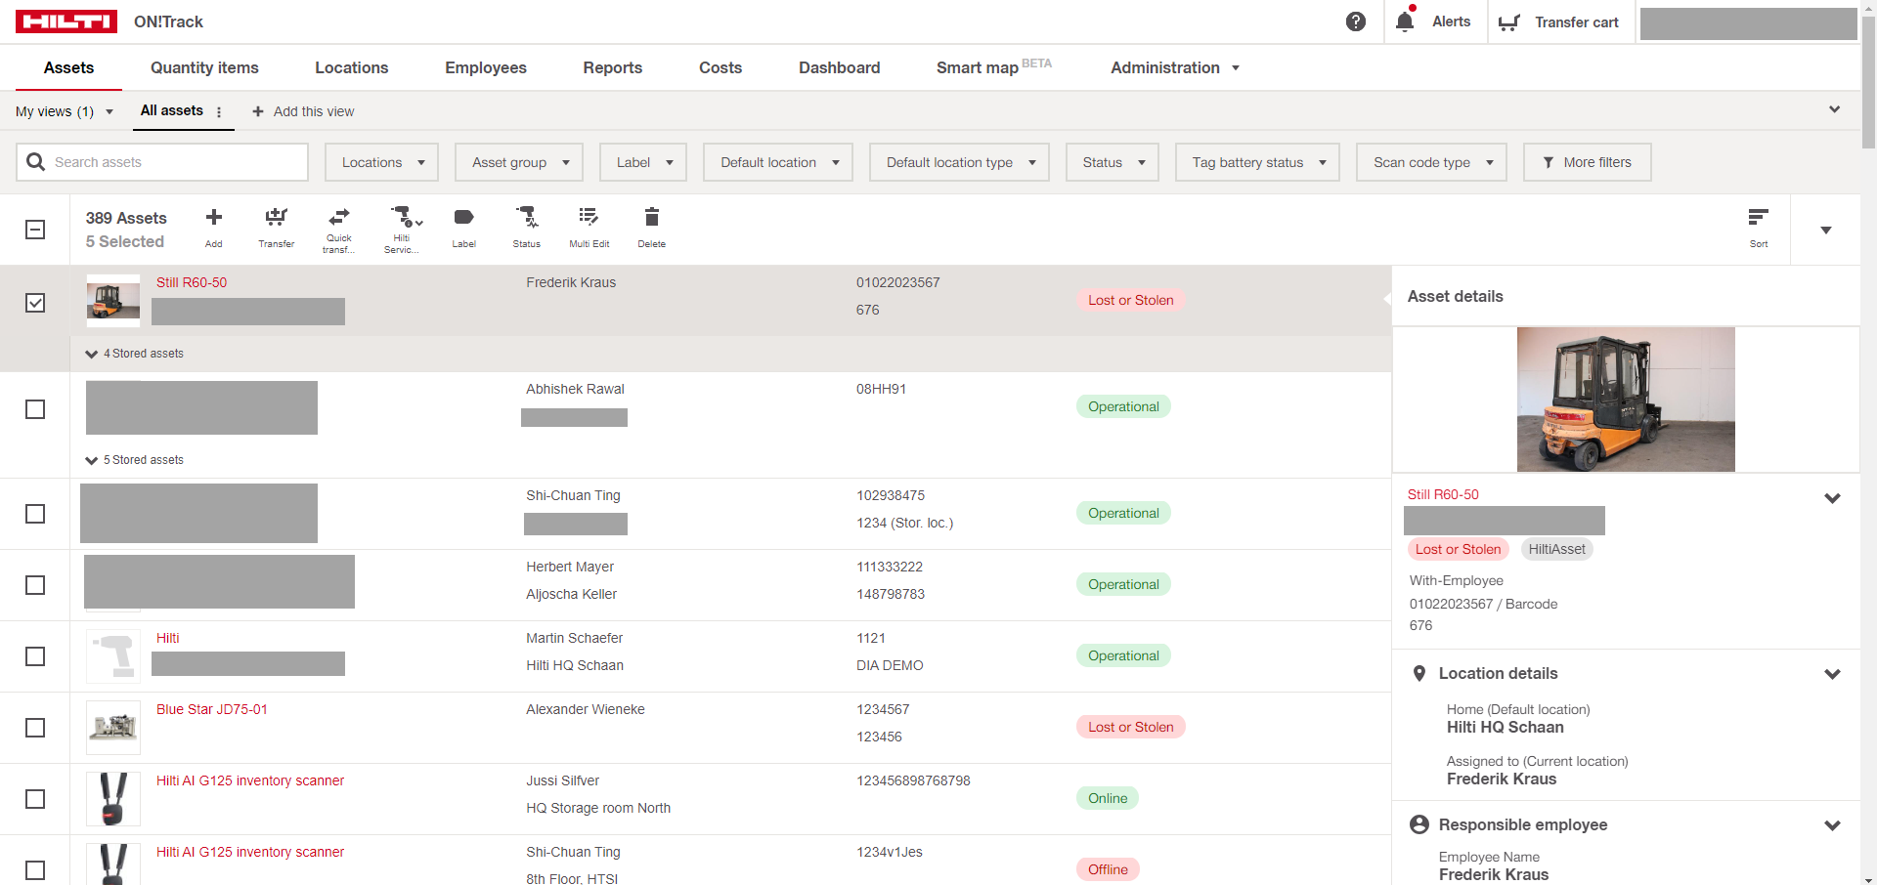Open the Scan code type dropdown

[1431, 162]
